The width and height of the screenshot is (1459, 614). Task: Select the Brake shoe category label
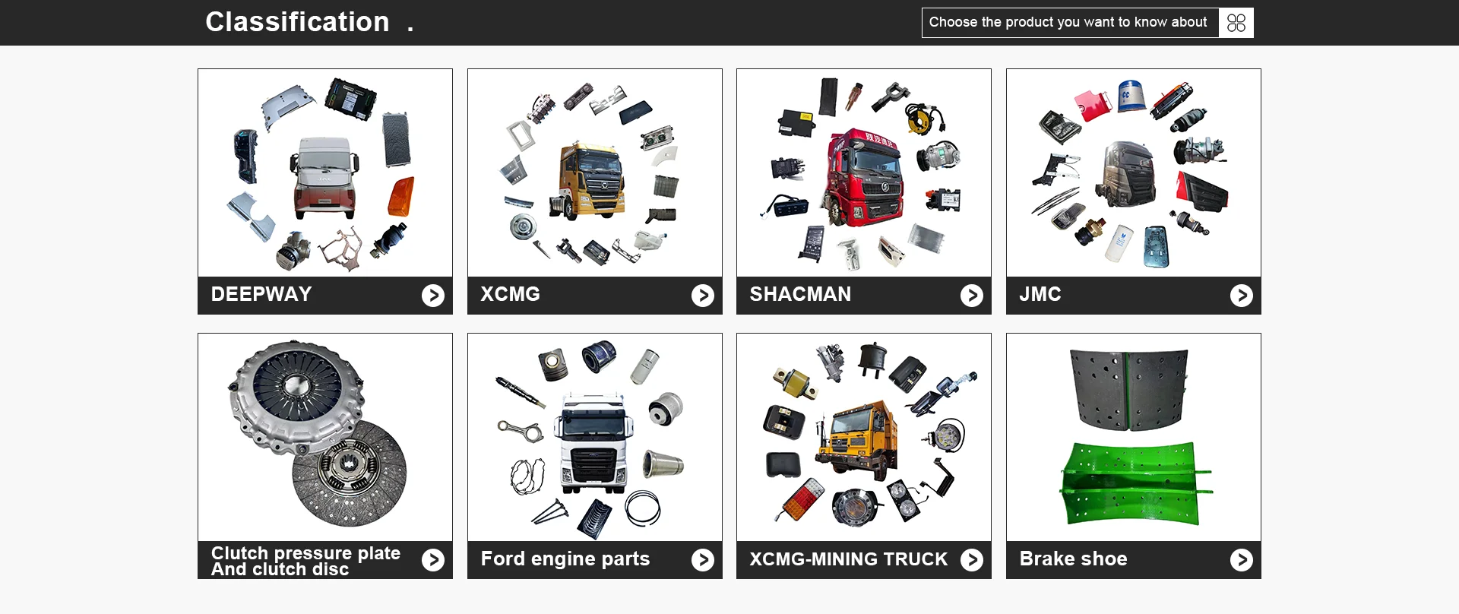pos(1073,559)
